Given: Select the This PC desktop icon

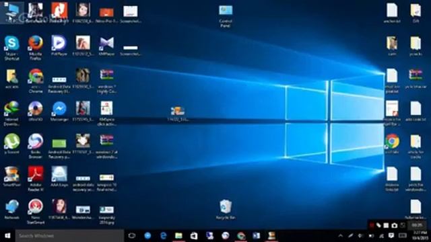Looking at the screenshot, I should click(x=12, y=13).
